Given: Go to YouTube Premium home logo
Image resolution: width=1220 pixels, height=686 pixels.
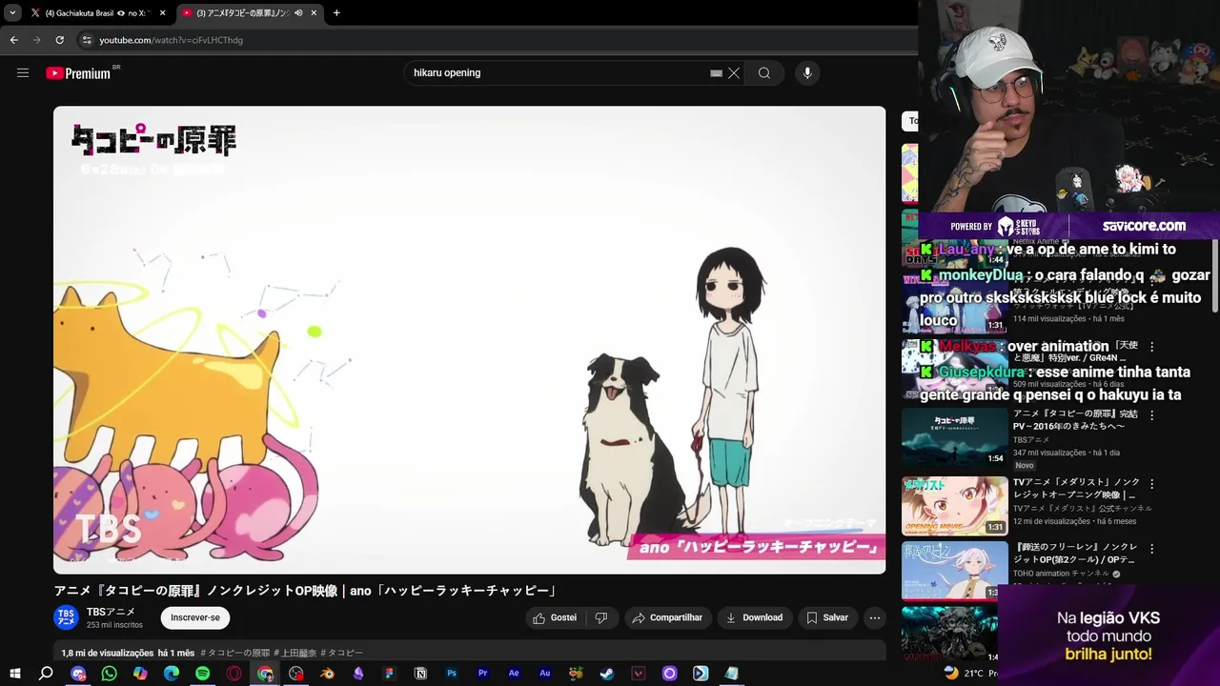Looking at the screenshot, I should coord(78,73).
